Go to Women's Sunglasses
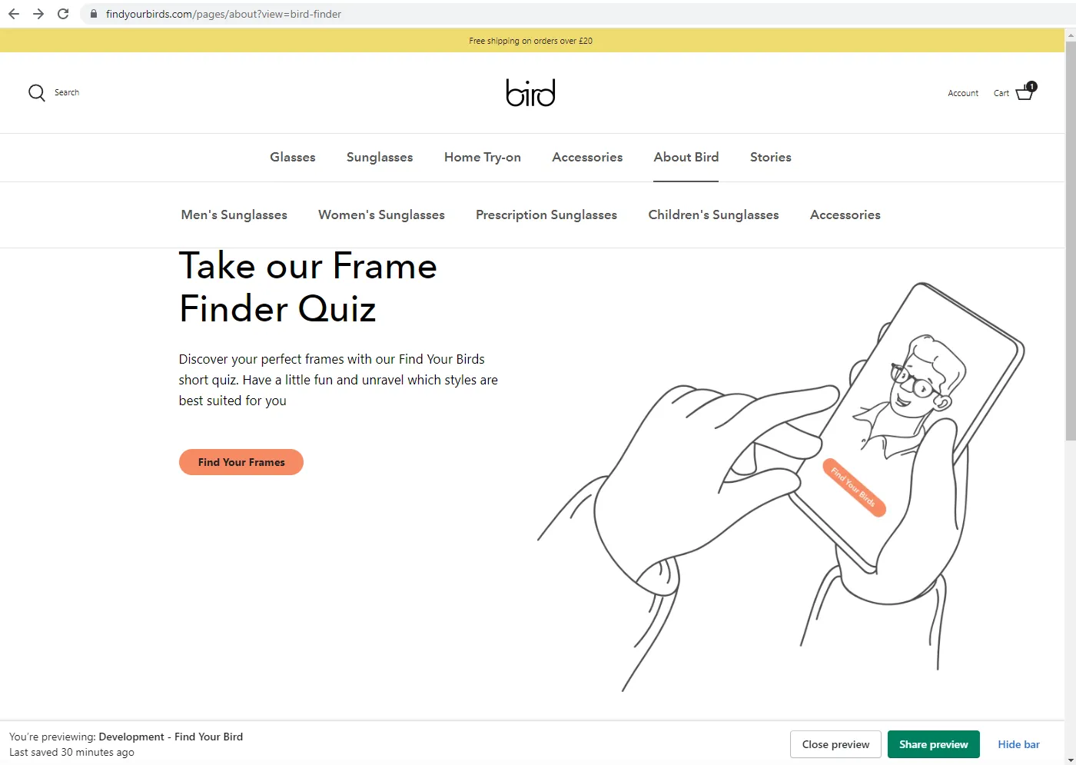 (x=381, y=215)
